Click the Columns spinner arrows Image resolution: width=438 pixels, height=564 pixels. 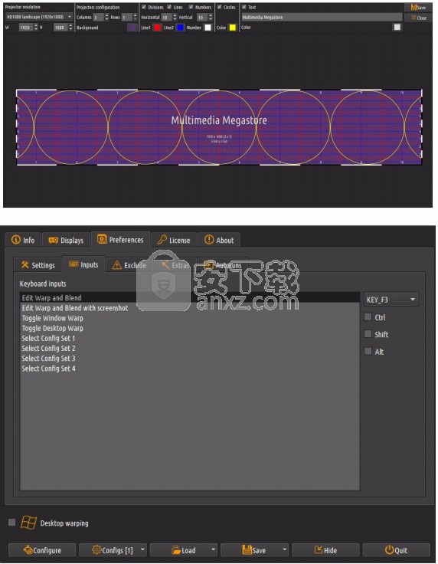[x=106, y=18]
